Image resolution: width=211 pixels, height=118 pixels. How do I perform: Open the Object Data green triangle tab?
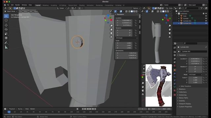point(175,87)
